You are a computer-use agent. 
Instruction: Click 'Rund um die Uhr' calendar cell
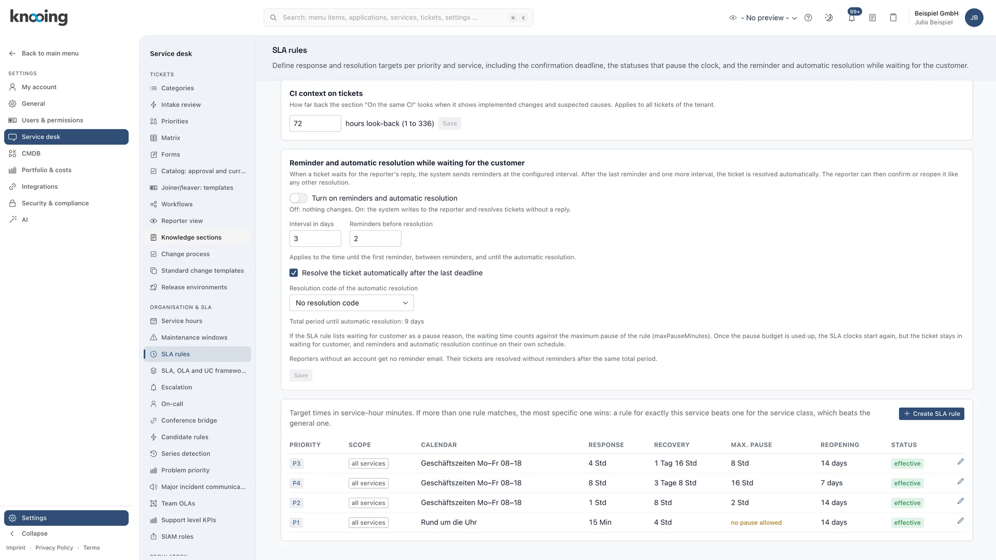(449, 522)
